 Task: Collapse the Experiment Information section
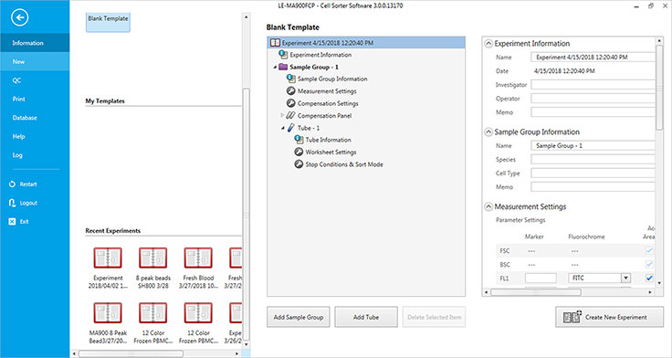click(488, 44)
